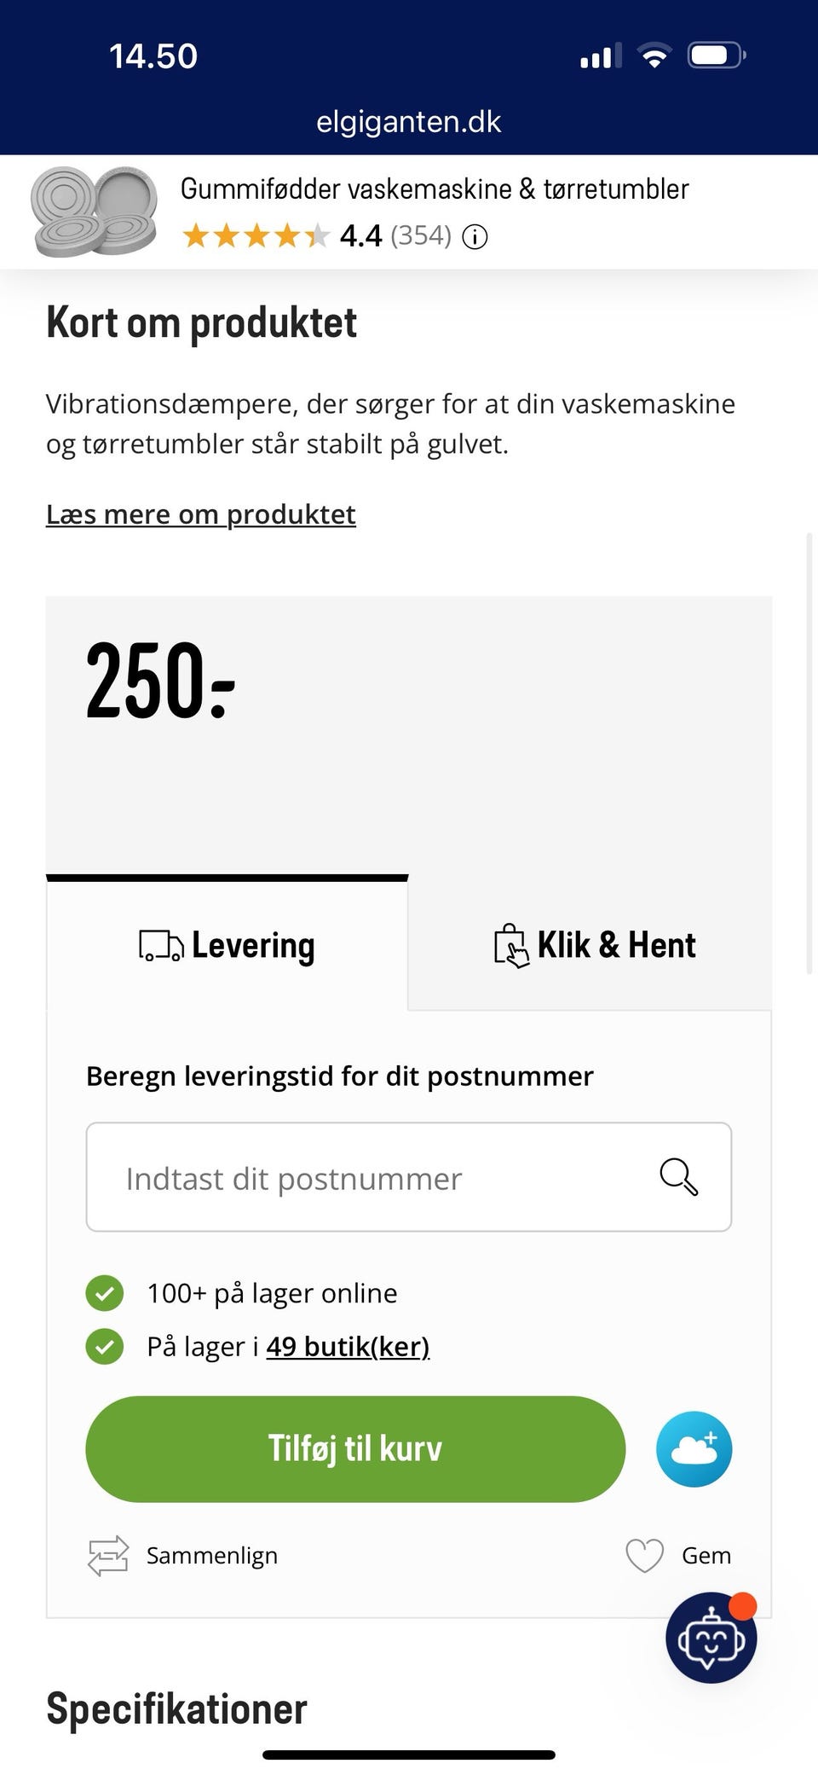
Task: Tap the Klik & Hent bag icon
Action: tap(510, 946)
